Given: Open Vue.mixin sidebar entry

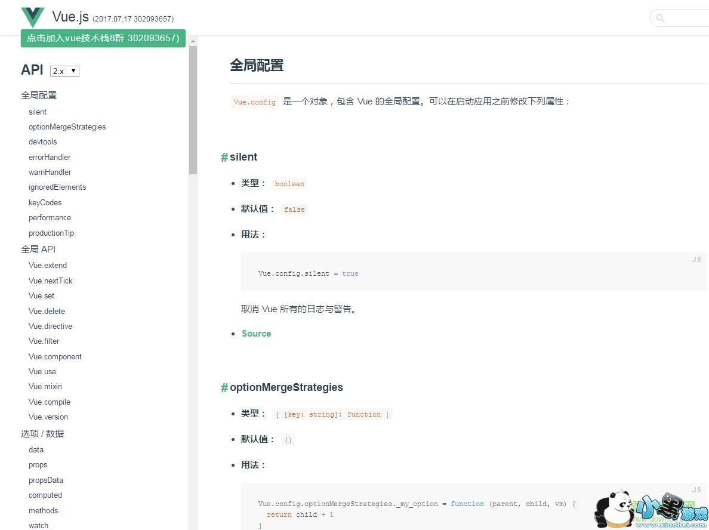Looking at the screenshot, I should tap(45, 386).
